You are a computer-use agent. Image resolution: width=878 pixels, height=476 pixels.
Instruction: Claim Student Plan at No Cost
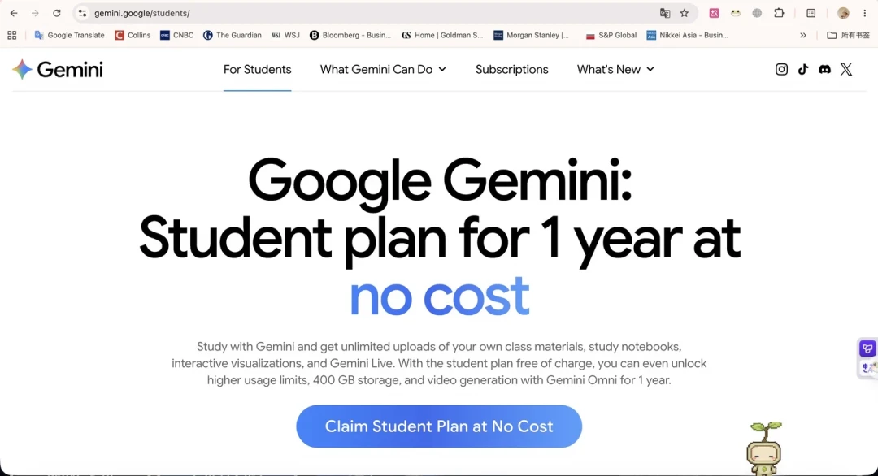[439, 426]
